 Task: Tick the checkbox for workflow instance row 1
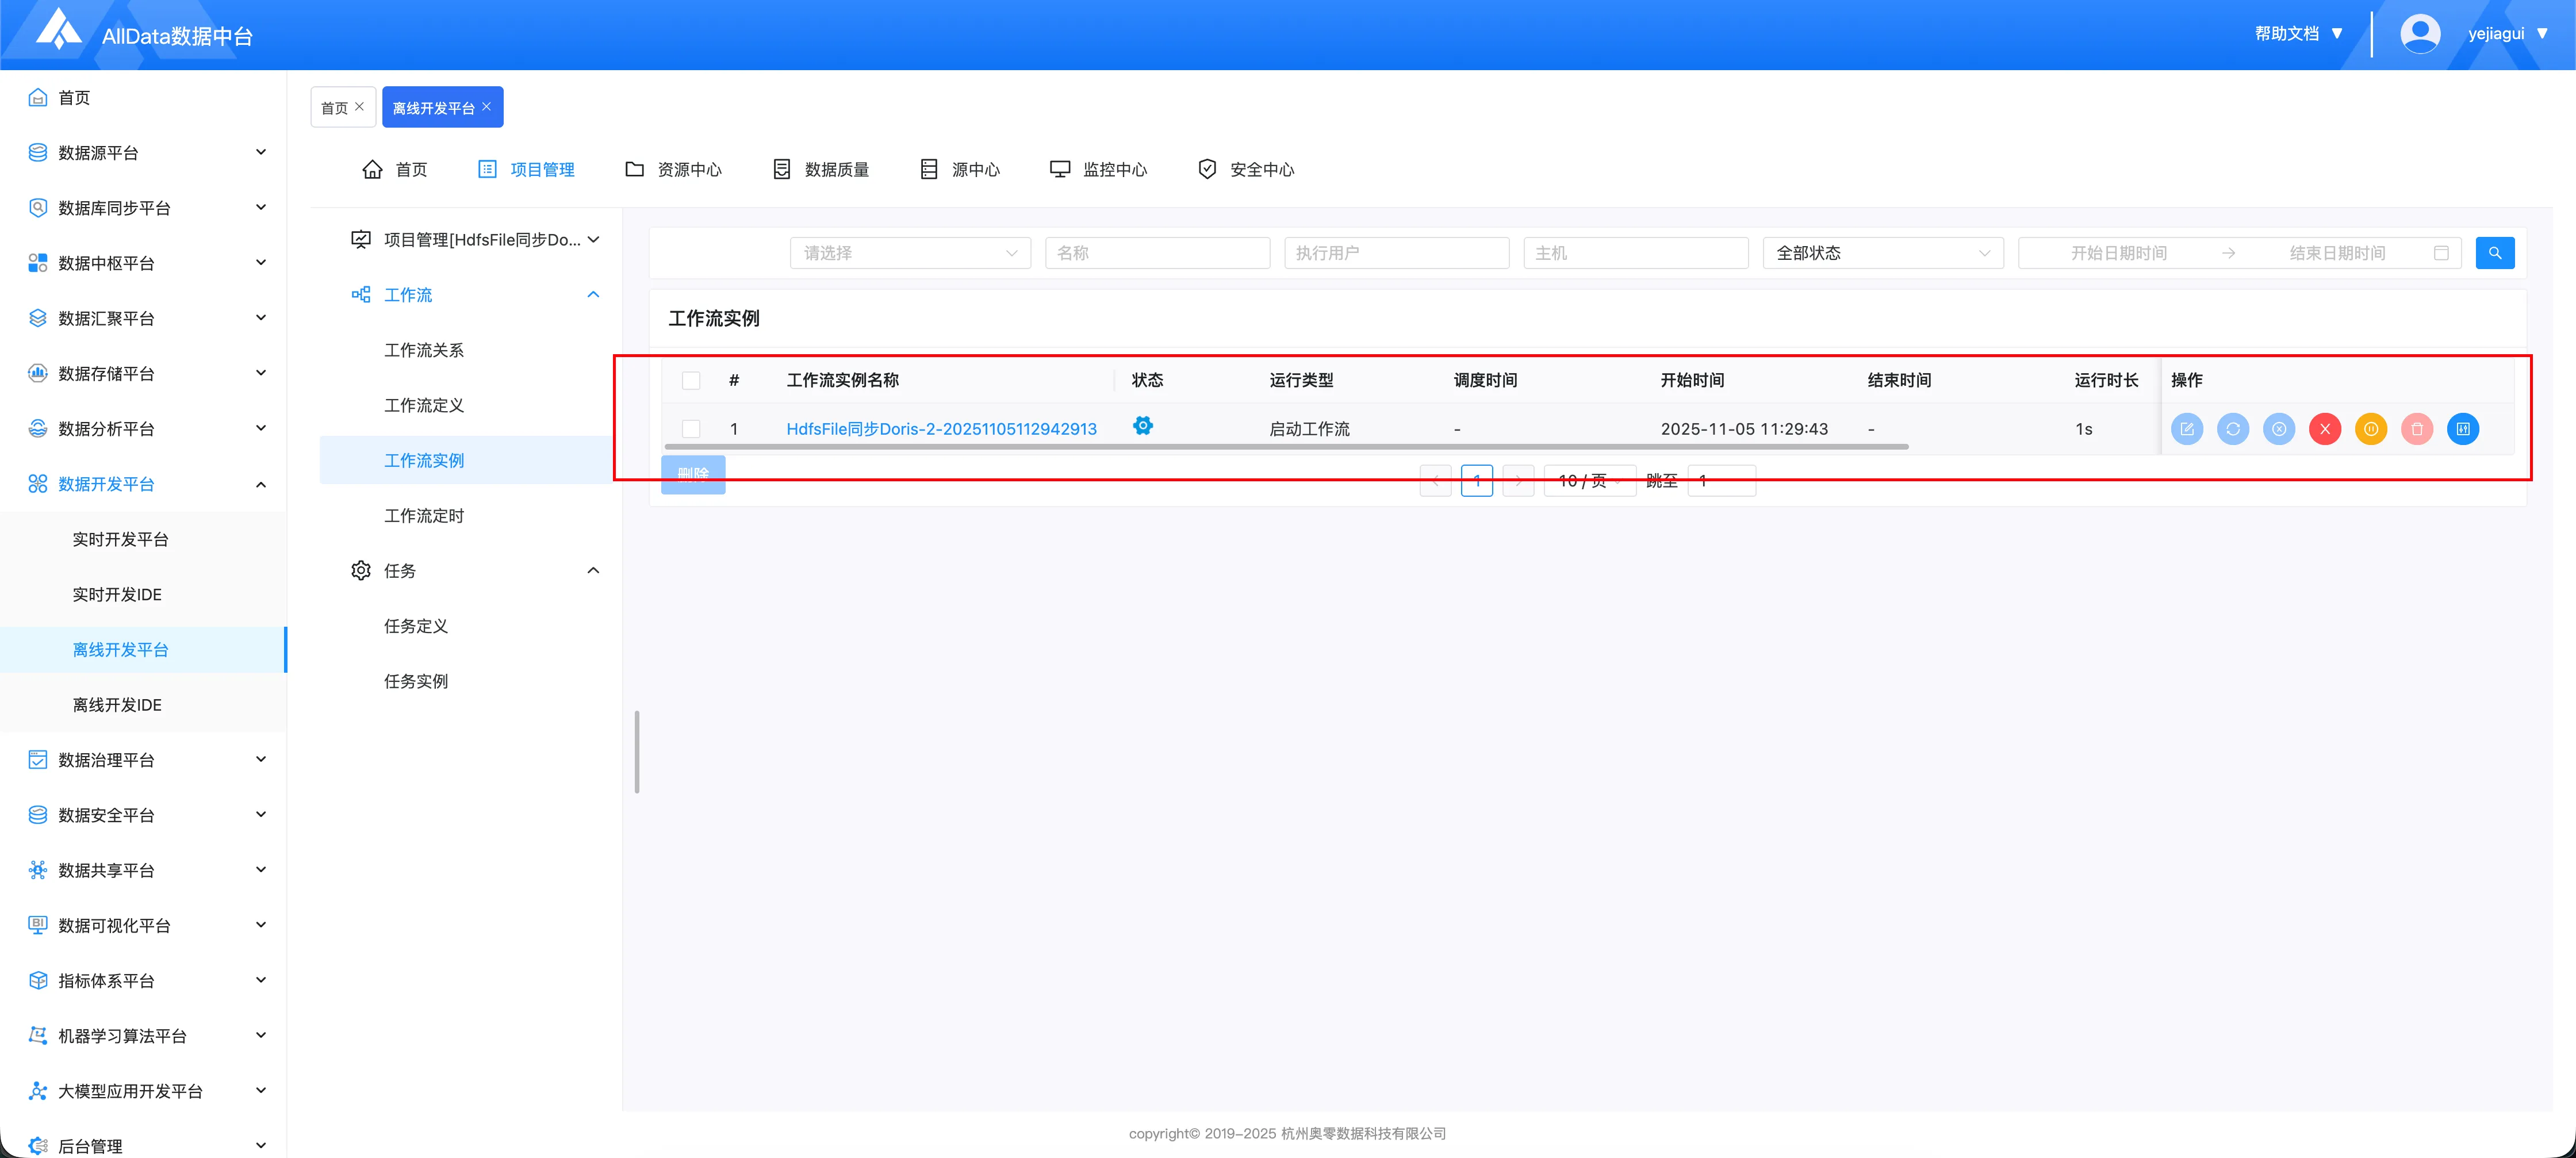pos(691,429)
